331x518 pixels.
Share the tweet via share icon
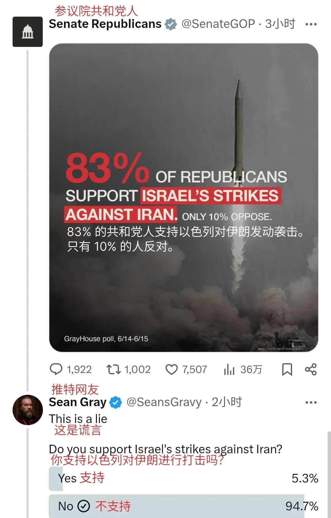point(311,369)
